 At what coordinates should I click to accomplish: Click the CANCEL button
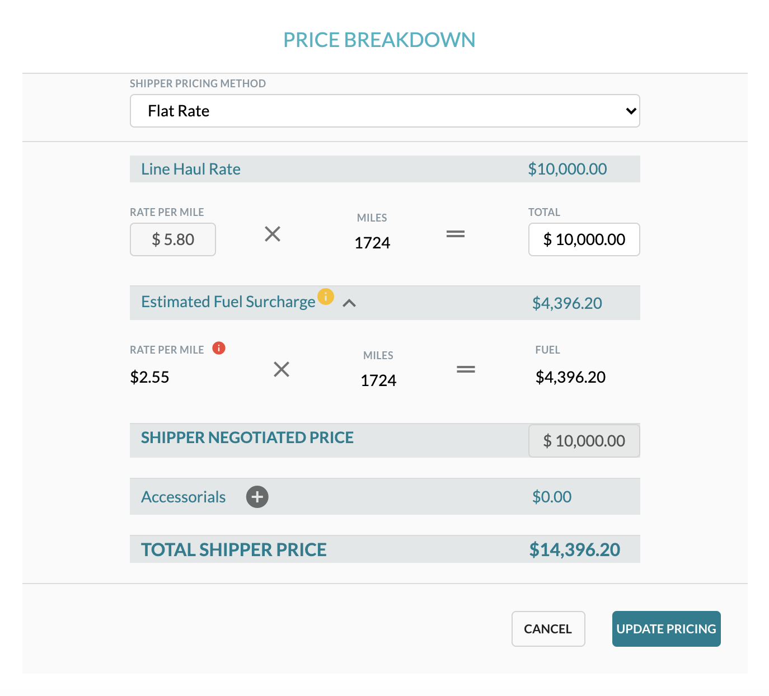[547, 629]
